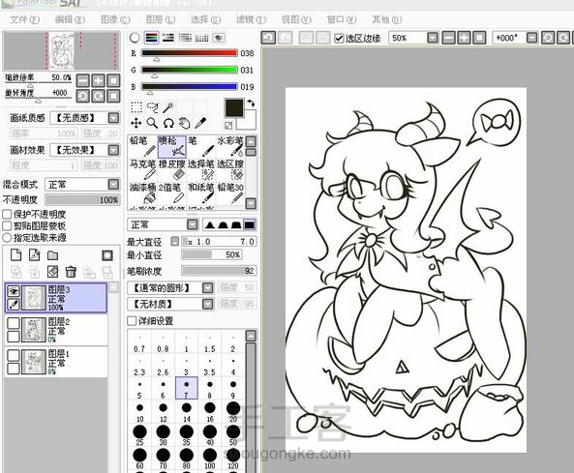Select the Paint bucket (油漆桶) tool

142,193
